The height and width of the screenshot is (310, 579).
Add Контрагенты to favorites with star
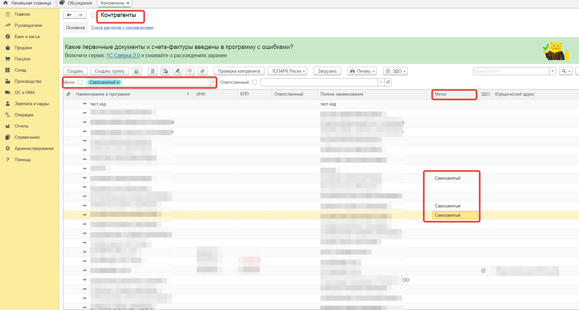coord(93,15)
